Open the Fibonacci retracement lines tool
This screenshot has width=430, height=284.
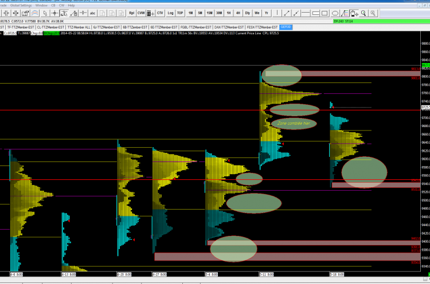click(x=345, y=13)
